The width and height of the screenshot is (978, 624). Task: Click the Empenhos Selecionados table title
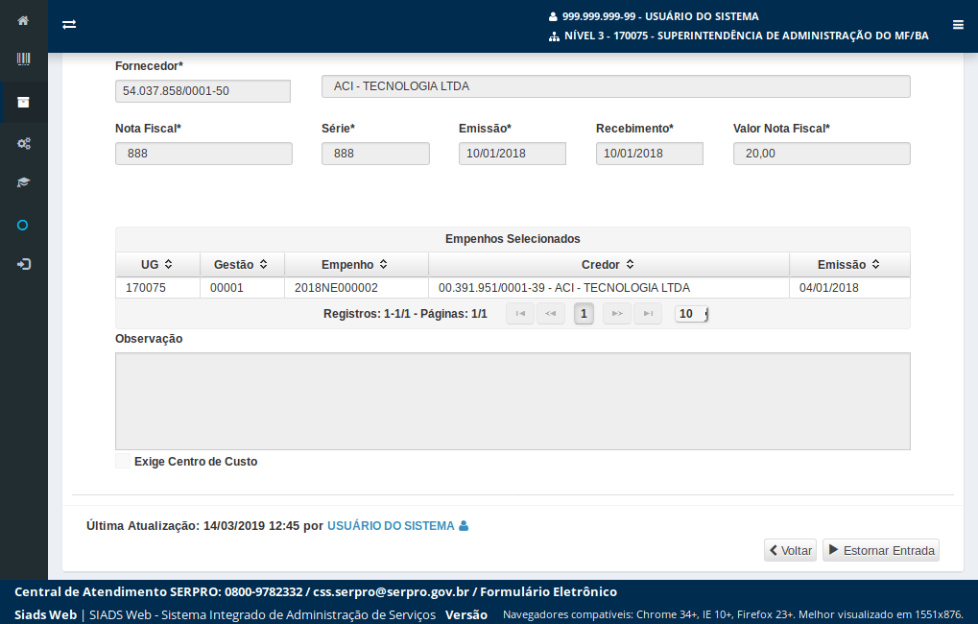coord(513,239)
